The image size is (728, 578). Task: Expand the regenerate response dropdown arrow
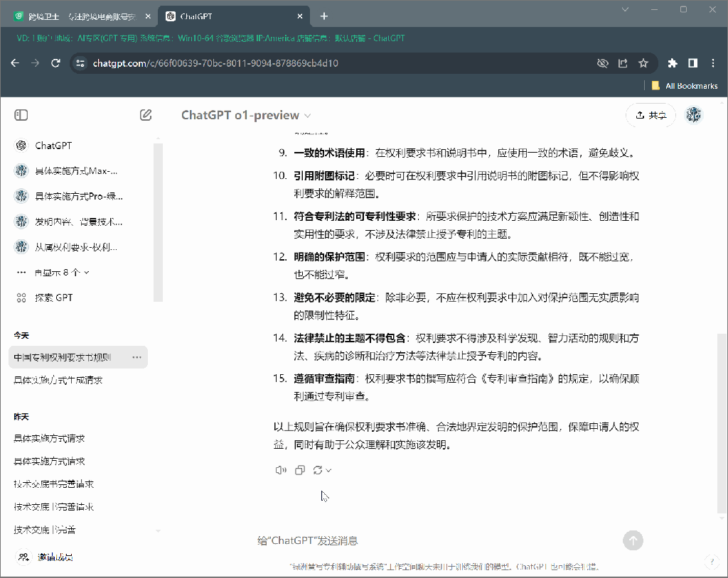(328, 470)
